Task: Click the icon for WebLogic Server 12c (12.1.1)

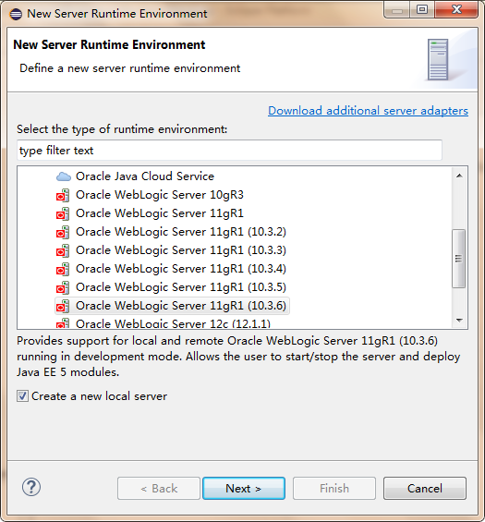Action: 63,323
